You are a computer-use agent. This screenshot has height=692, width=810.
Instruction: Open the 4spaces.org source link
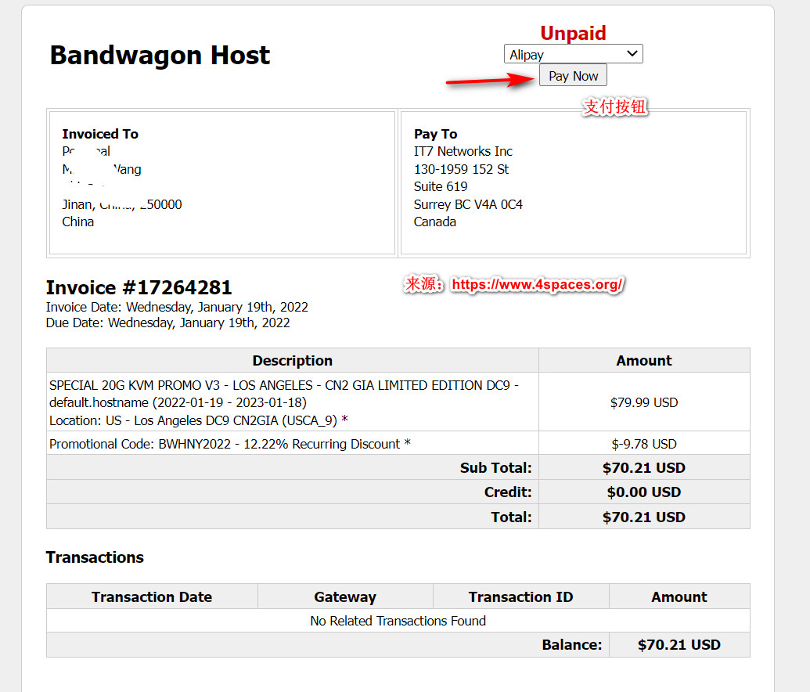click(x=537, y=285)
